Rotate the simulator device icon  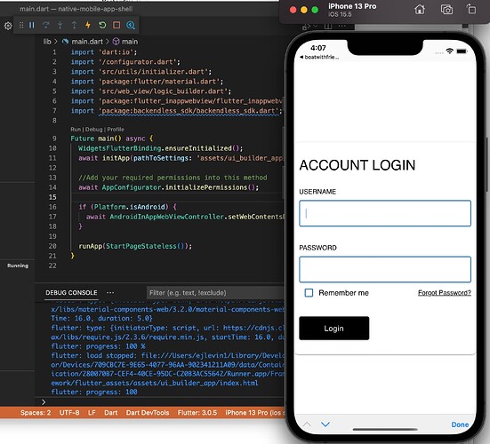click(471, 10)
